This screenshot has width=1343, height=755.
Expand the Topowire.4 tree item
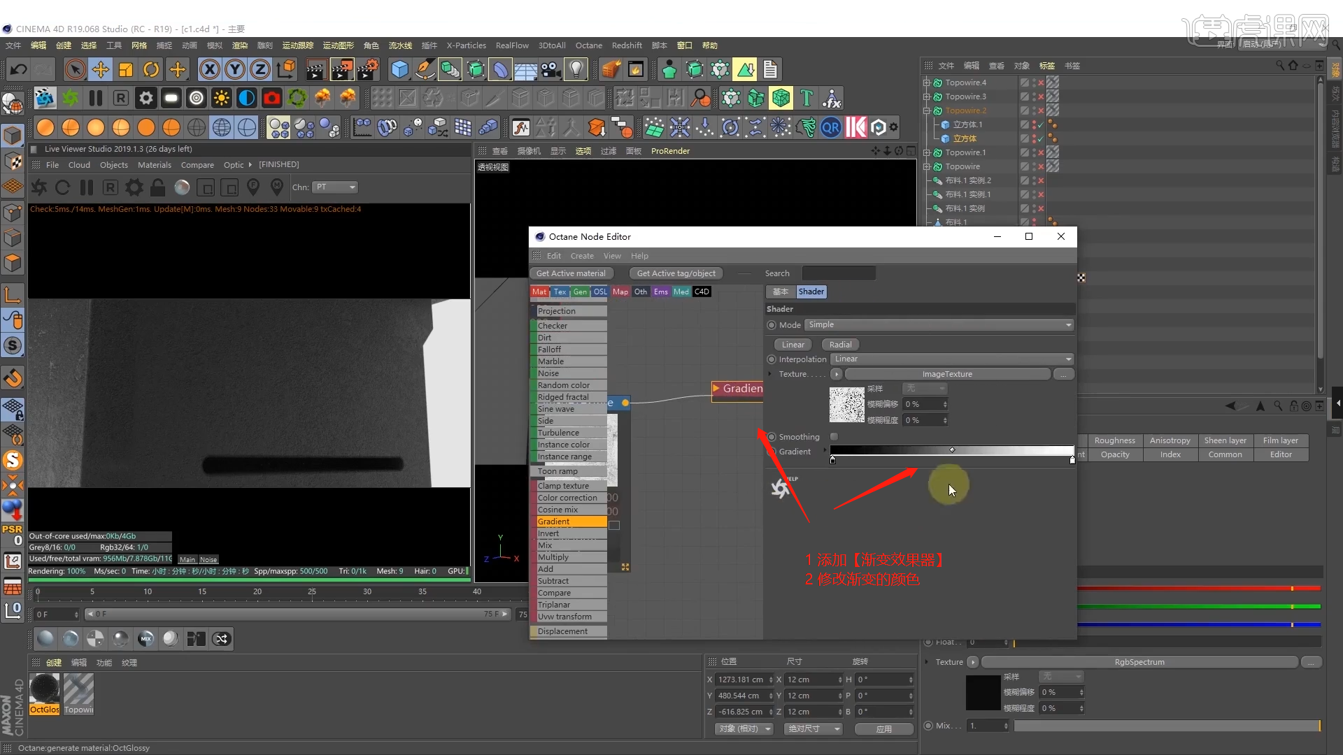(927, 82)
